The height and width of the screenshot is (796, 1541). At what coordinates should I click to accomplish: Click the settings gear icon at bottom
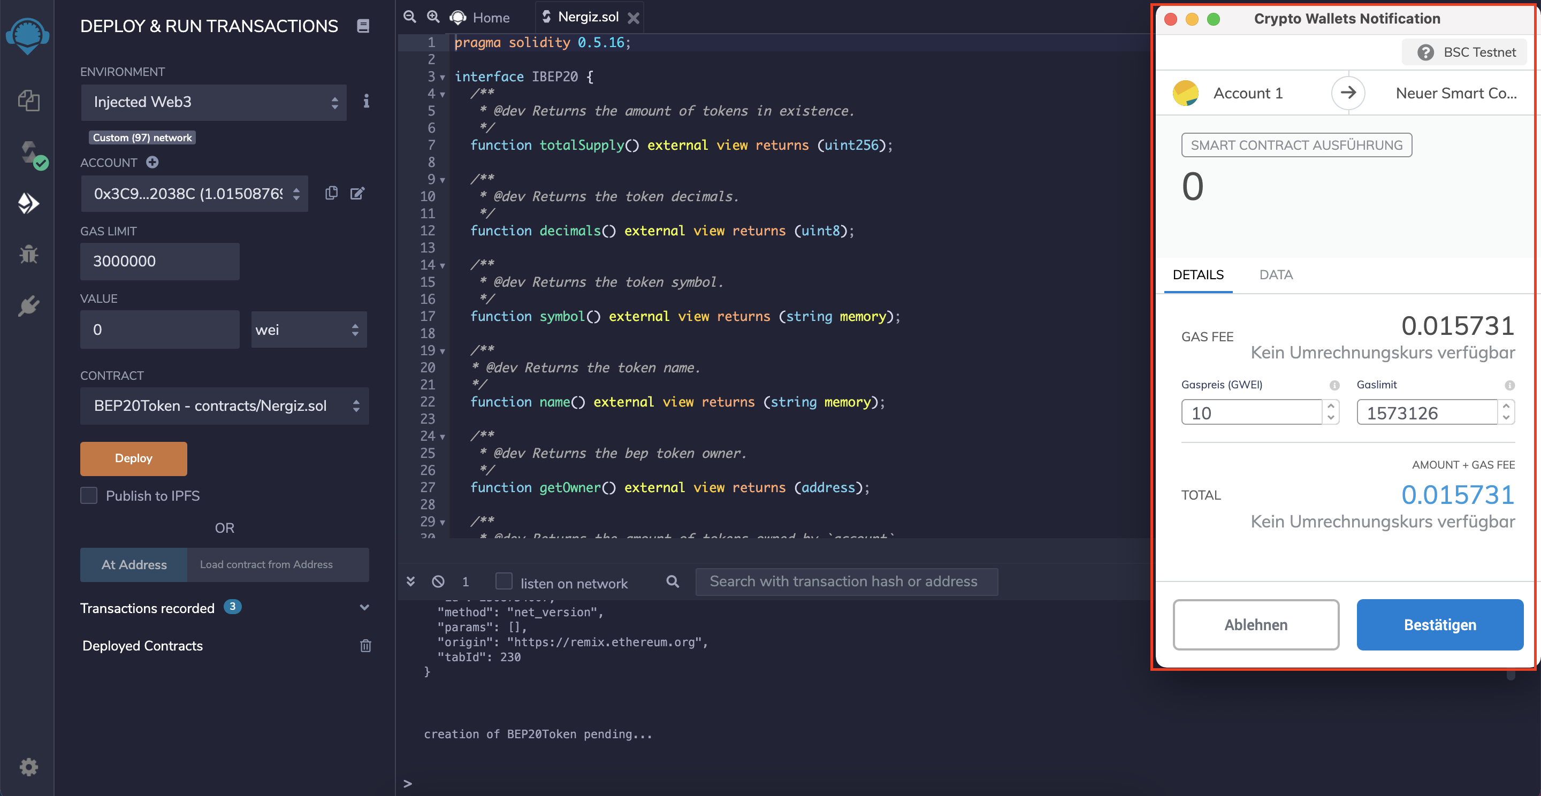27,768
